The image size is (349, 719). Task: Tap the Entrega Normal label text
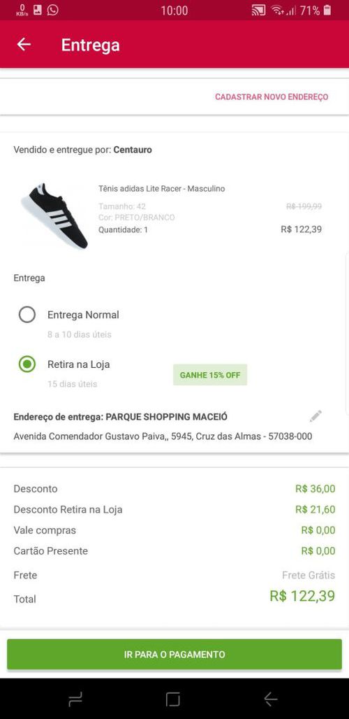point(83,315)
